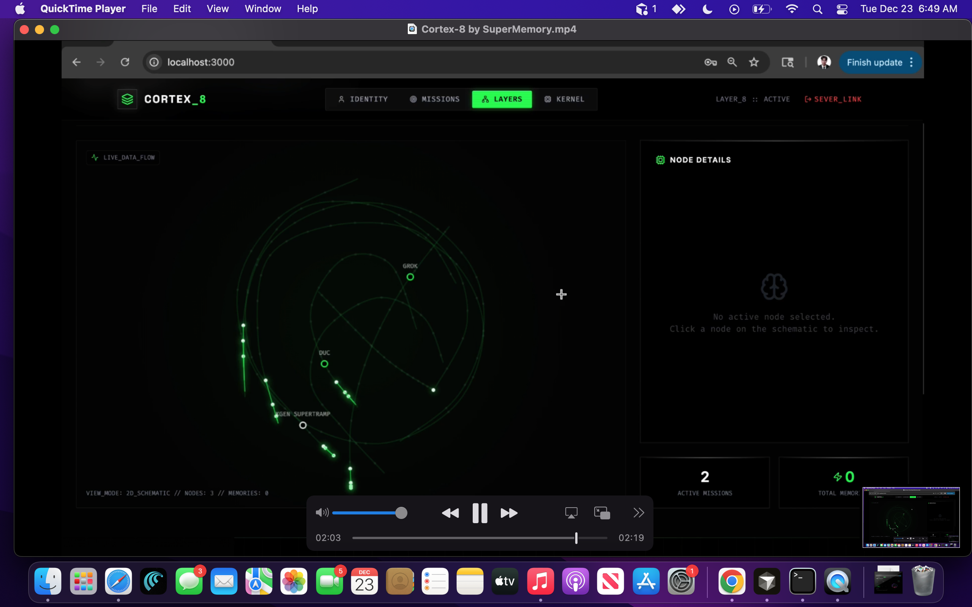Viewport: 972px width, 607px height.
Task: Enable picture-in-picture mode
Action: (602, 513)
